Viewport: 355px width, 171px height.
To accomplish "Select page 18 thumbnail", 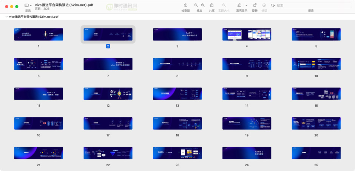I will pos(177,124).
